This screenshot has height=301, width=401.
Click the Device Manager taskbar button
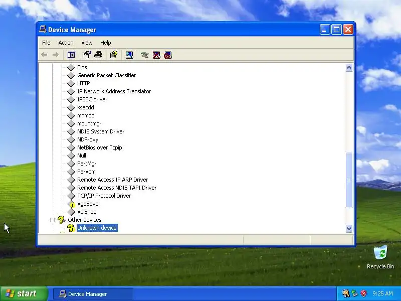[93, 294]
